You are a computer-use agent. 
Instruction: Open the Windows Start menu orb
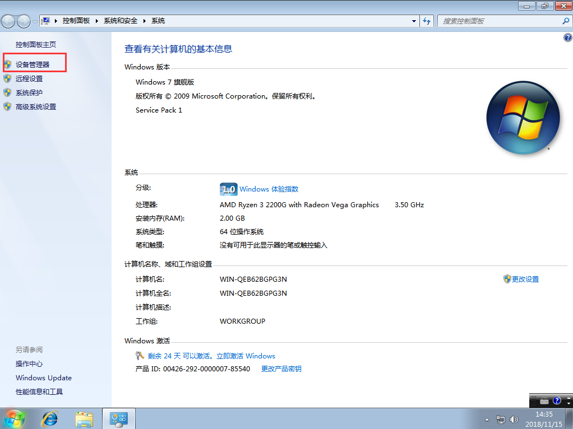coord(14,418)
